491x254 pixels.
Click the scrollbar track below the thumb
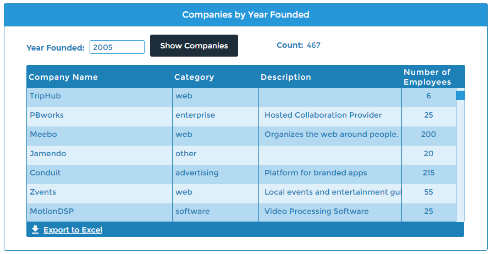tap(460, 161)
